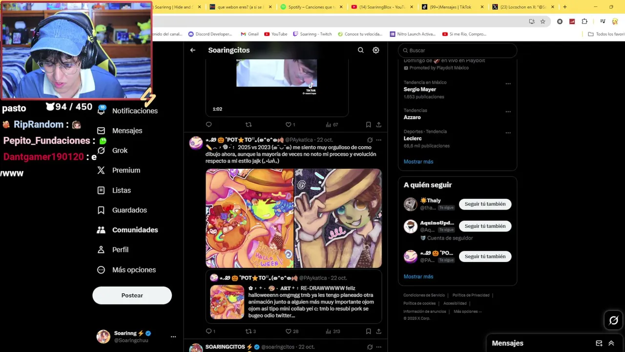
Task: Like the PAykatica post with 28 likes
Action: tap(292, 331)
